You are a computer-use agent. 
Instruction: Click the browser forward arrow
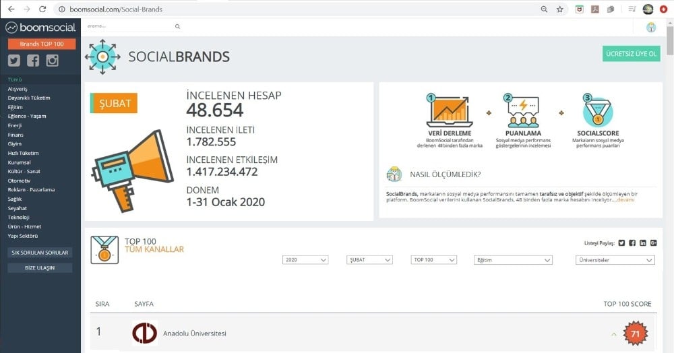[x=27, y=9]
